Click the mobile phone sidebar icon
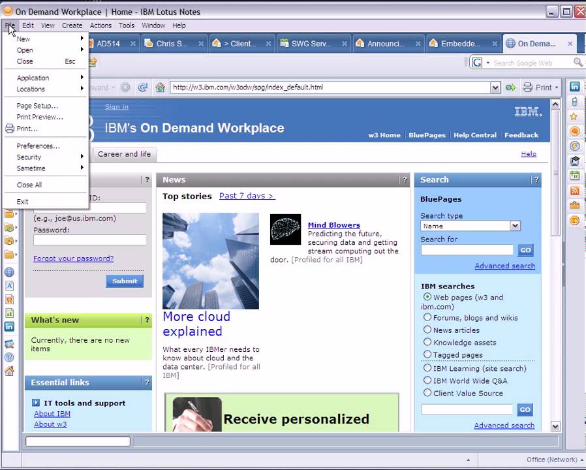The height and width of the screenshot is (470, 586). 574,101
